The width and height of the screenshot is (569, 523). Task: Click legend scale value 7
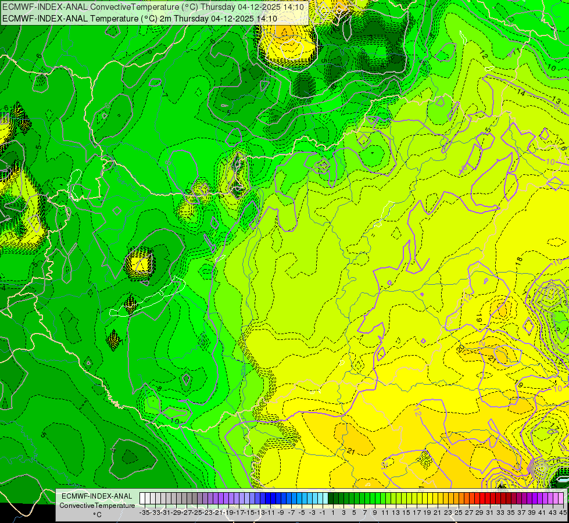coord(364,513)
